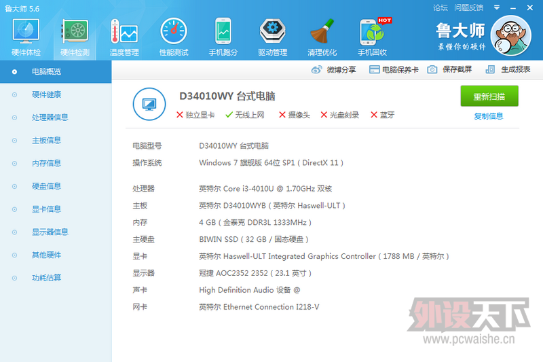Click the desktop computer circle icon

149,104
